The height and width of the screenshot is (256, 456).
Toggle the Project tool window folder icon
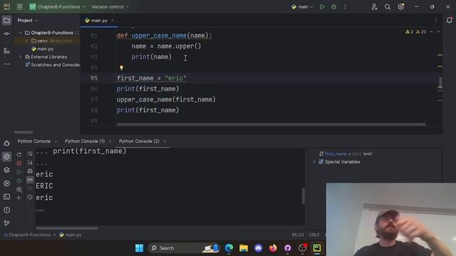pos(6,21)
